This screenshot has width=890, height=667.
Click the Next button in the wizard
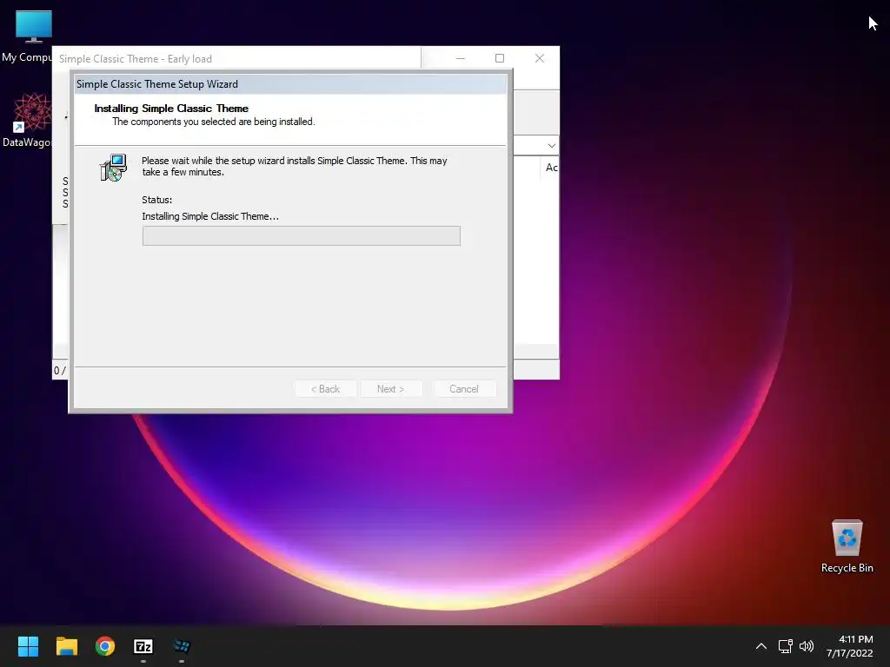point(390,389)
